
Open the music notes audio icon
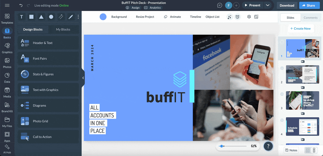pos(229,17)
